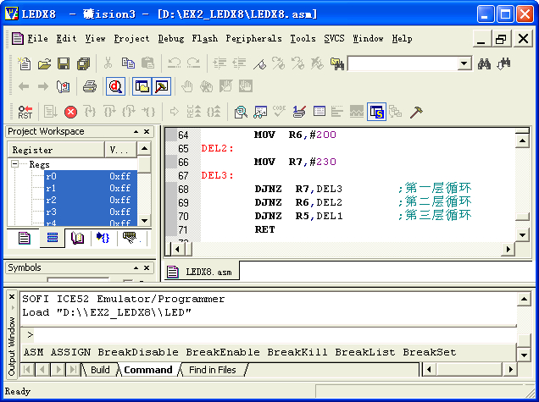
Task: Open the Peripherals menu
Action: [x=253, y=38]
